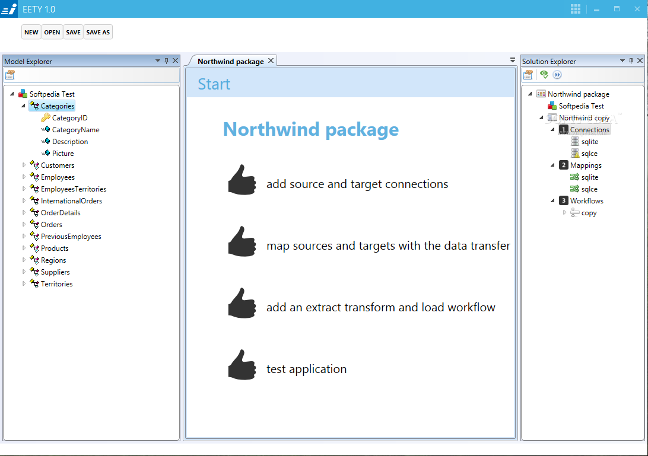Expand the InternationalOrders node
The width and height of the screenshot is (648, 456).
pos(24,201)
